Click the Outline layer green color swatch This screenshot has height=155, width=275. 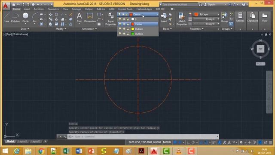[133, 34]
